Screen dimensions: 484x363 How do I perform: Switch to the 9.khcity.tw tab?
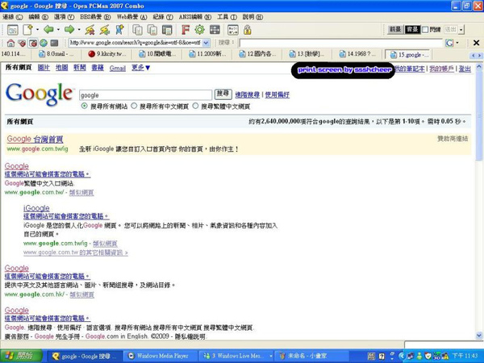pos(106,54)
